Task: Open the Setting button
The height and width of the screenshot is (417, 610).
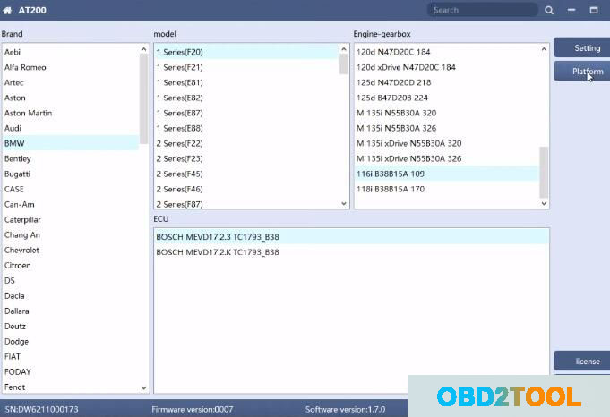Action: point(582,47)
